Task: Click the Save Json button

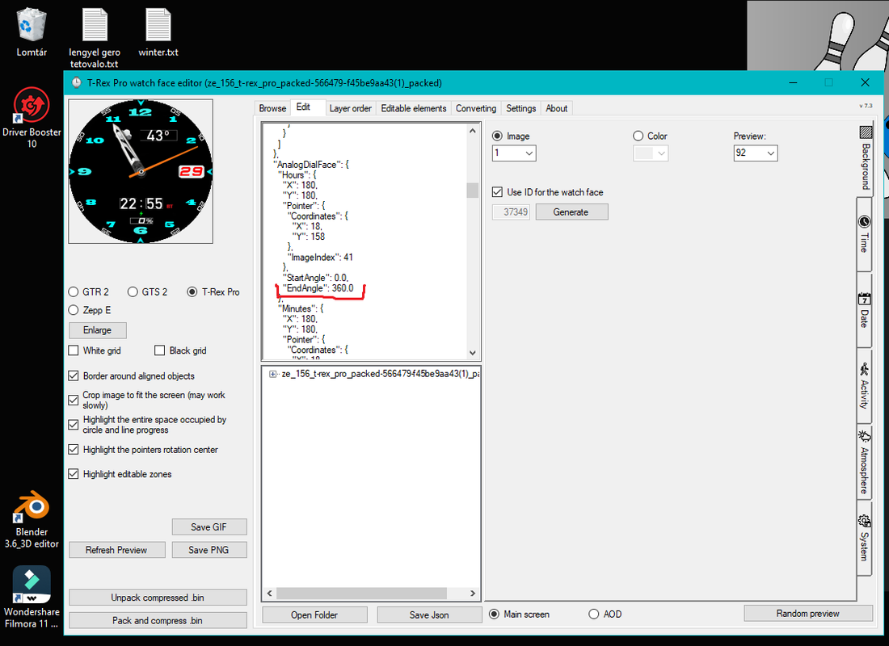Action: coord(429,615)
